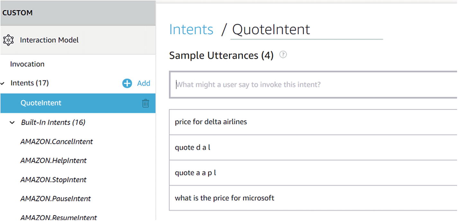This screenshot has height=221, width=458.
Task: Select the "price for delta airlines" utterance
Action: 211,122
